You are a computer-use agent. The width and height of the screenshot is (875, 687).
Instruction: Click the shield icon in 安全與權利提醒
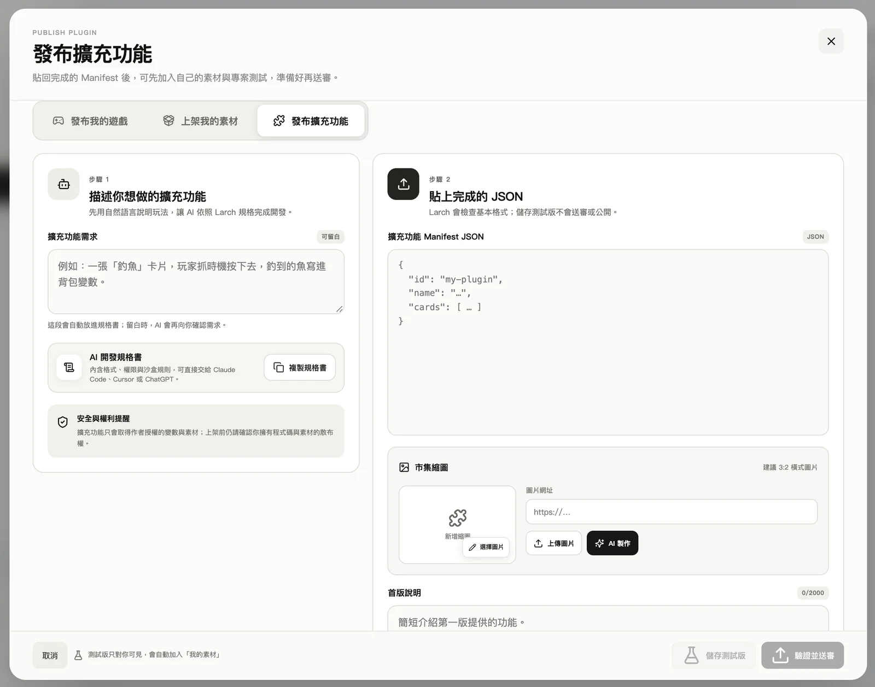click(x=63, y=422)
